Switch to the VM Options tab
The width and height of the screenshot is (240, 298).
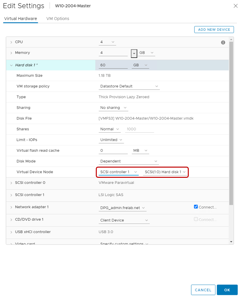click(58, 19)
